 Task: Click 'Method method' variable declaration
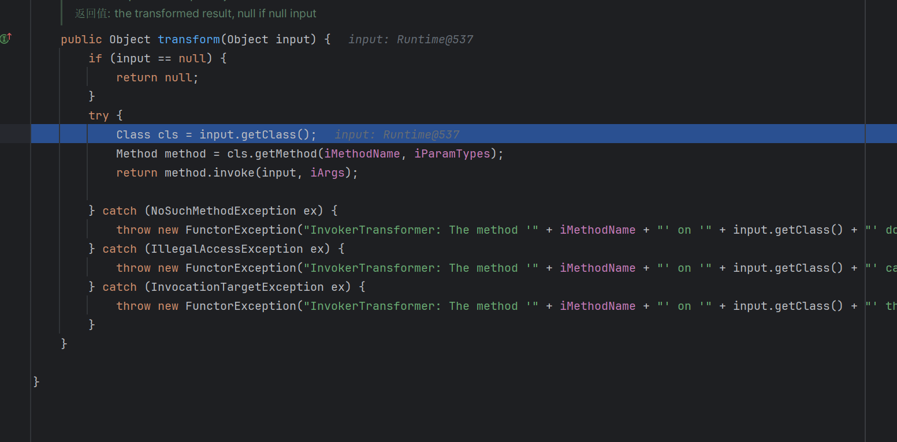point(161,153)
